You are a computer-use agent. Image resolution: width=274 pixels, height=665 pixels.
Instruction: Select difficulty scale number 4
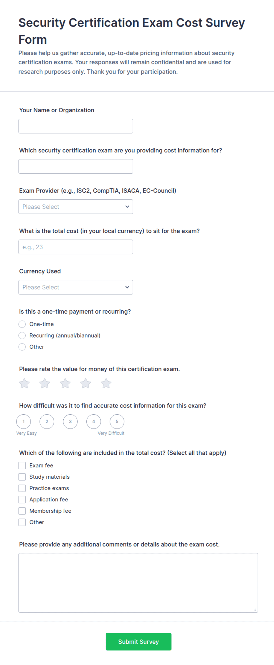(94, 421)
